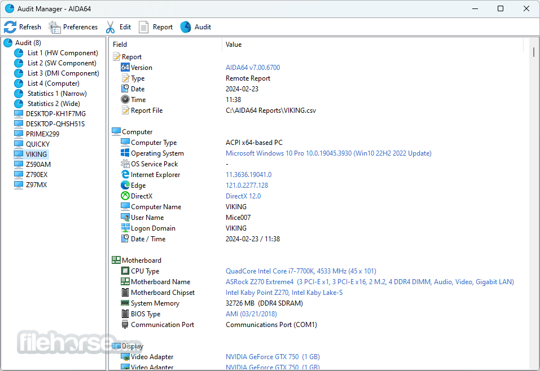Click the Report section header icon
Image resolution: width=540 pixels, height=371 pixels.
click(116, 57)
